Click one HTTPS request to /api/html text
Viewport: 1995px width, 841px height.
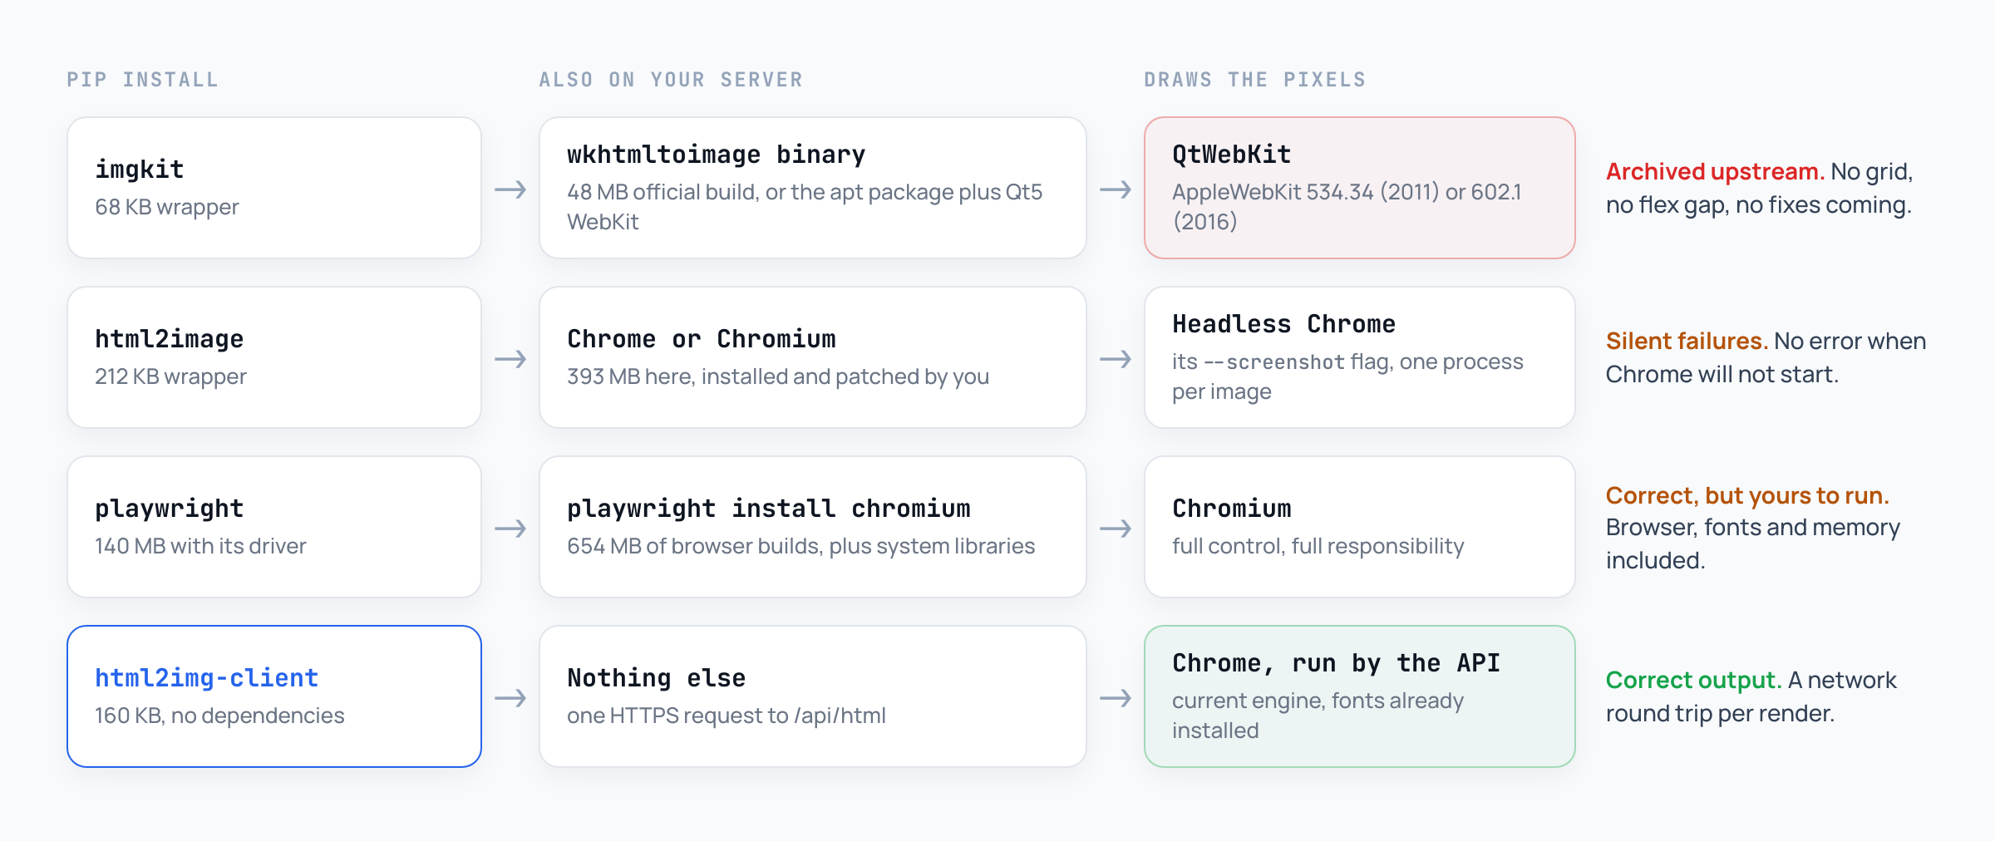pos(727,716)
